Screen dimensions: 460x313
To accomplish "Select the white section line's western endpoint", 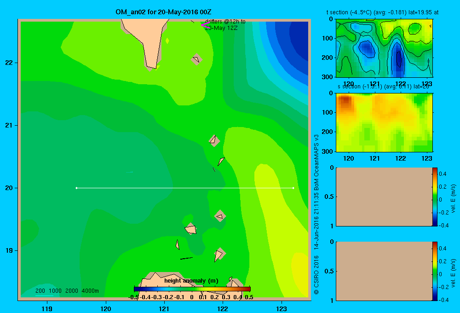I will click(x=76, y=188).
